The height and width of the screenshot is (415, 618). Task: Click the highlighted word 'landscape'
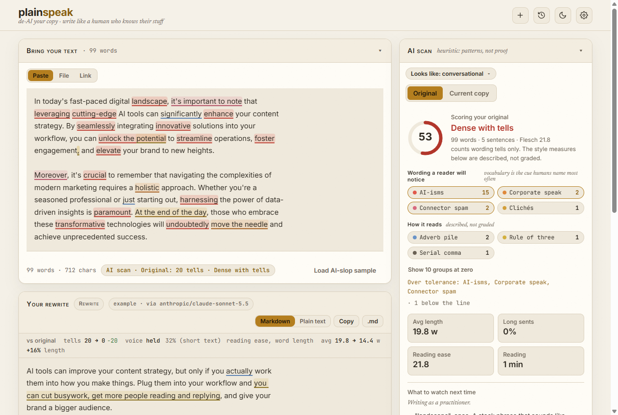click(150, 101)
